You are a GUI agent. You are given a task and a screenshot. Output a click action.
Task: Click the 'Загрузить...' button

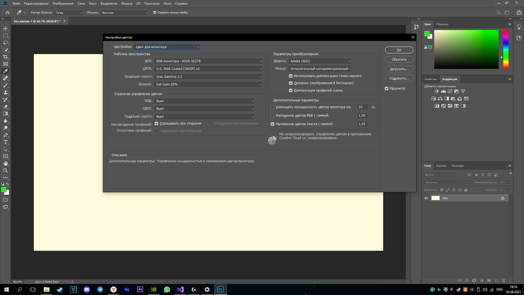pos(399,69)
